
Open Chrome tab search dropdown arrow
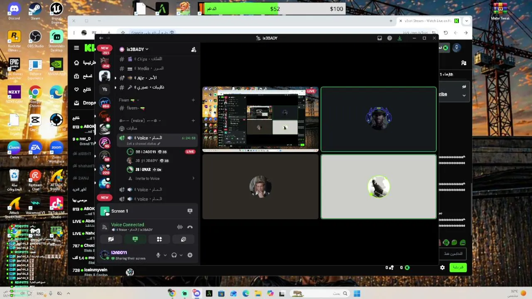[467, 21]
